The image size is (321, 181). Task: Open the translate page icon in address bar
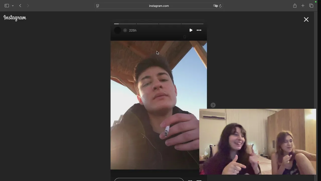(215, 6)
